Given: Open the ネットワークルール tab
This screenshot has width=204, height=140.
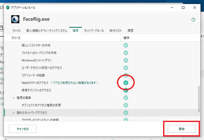Looking at the screenshot, I should 94,30.
